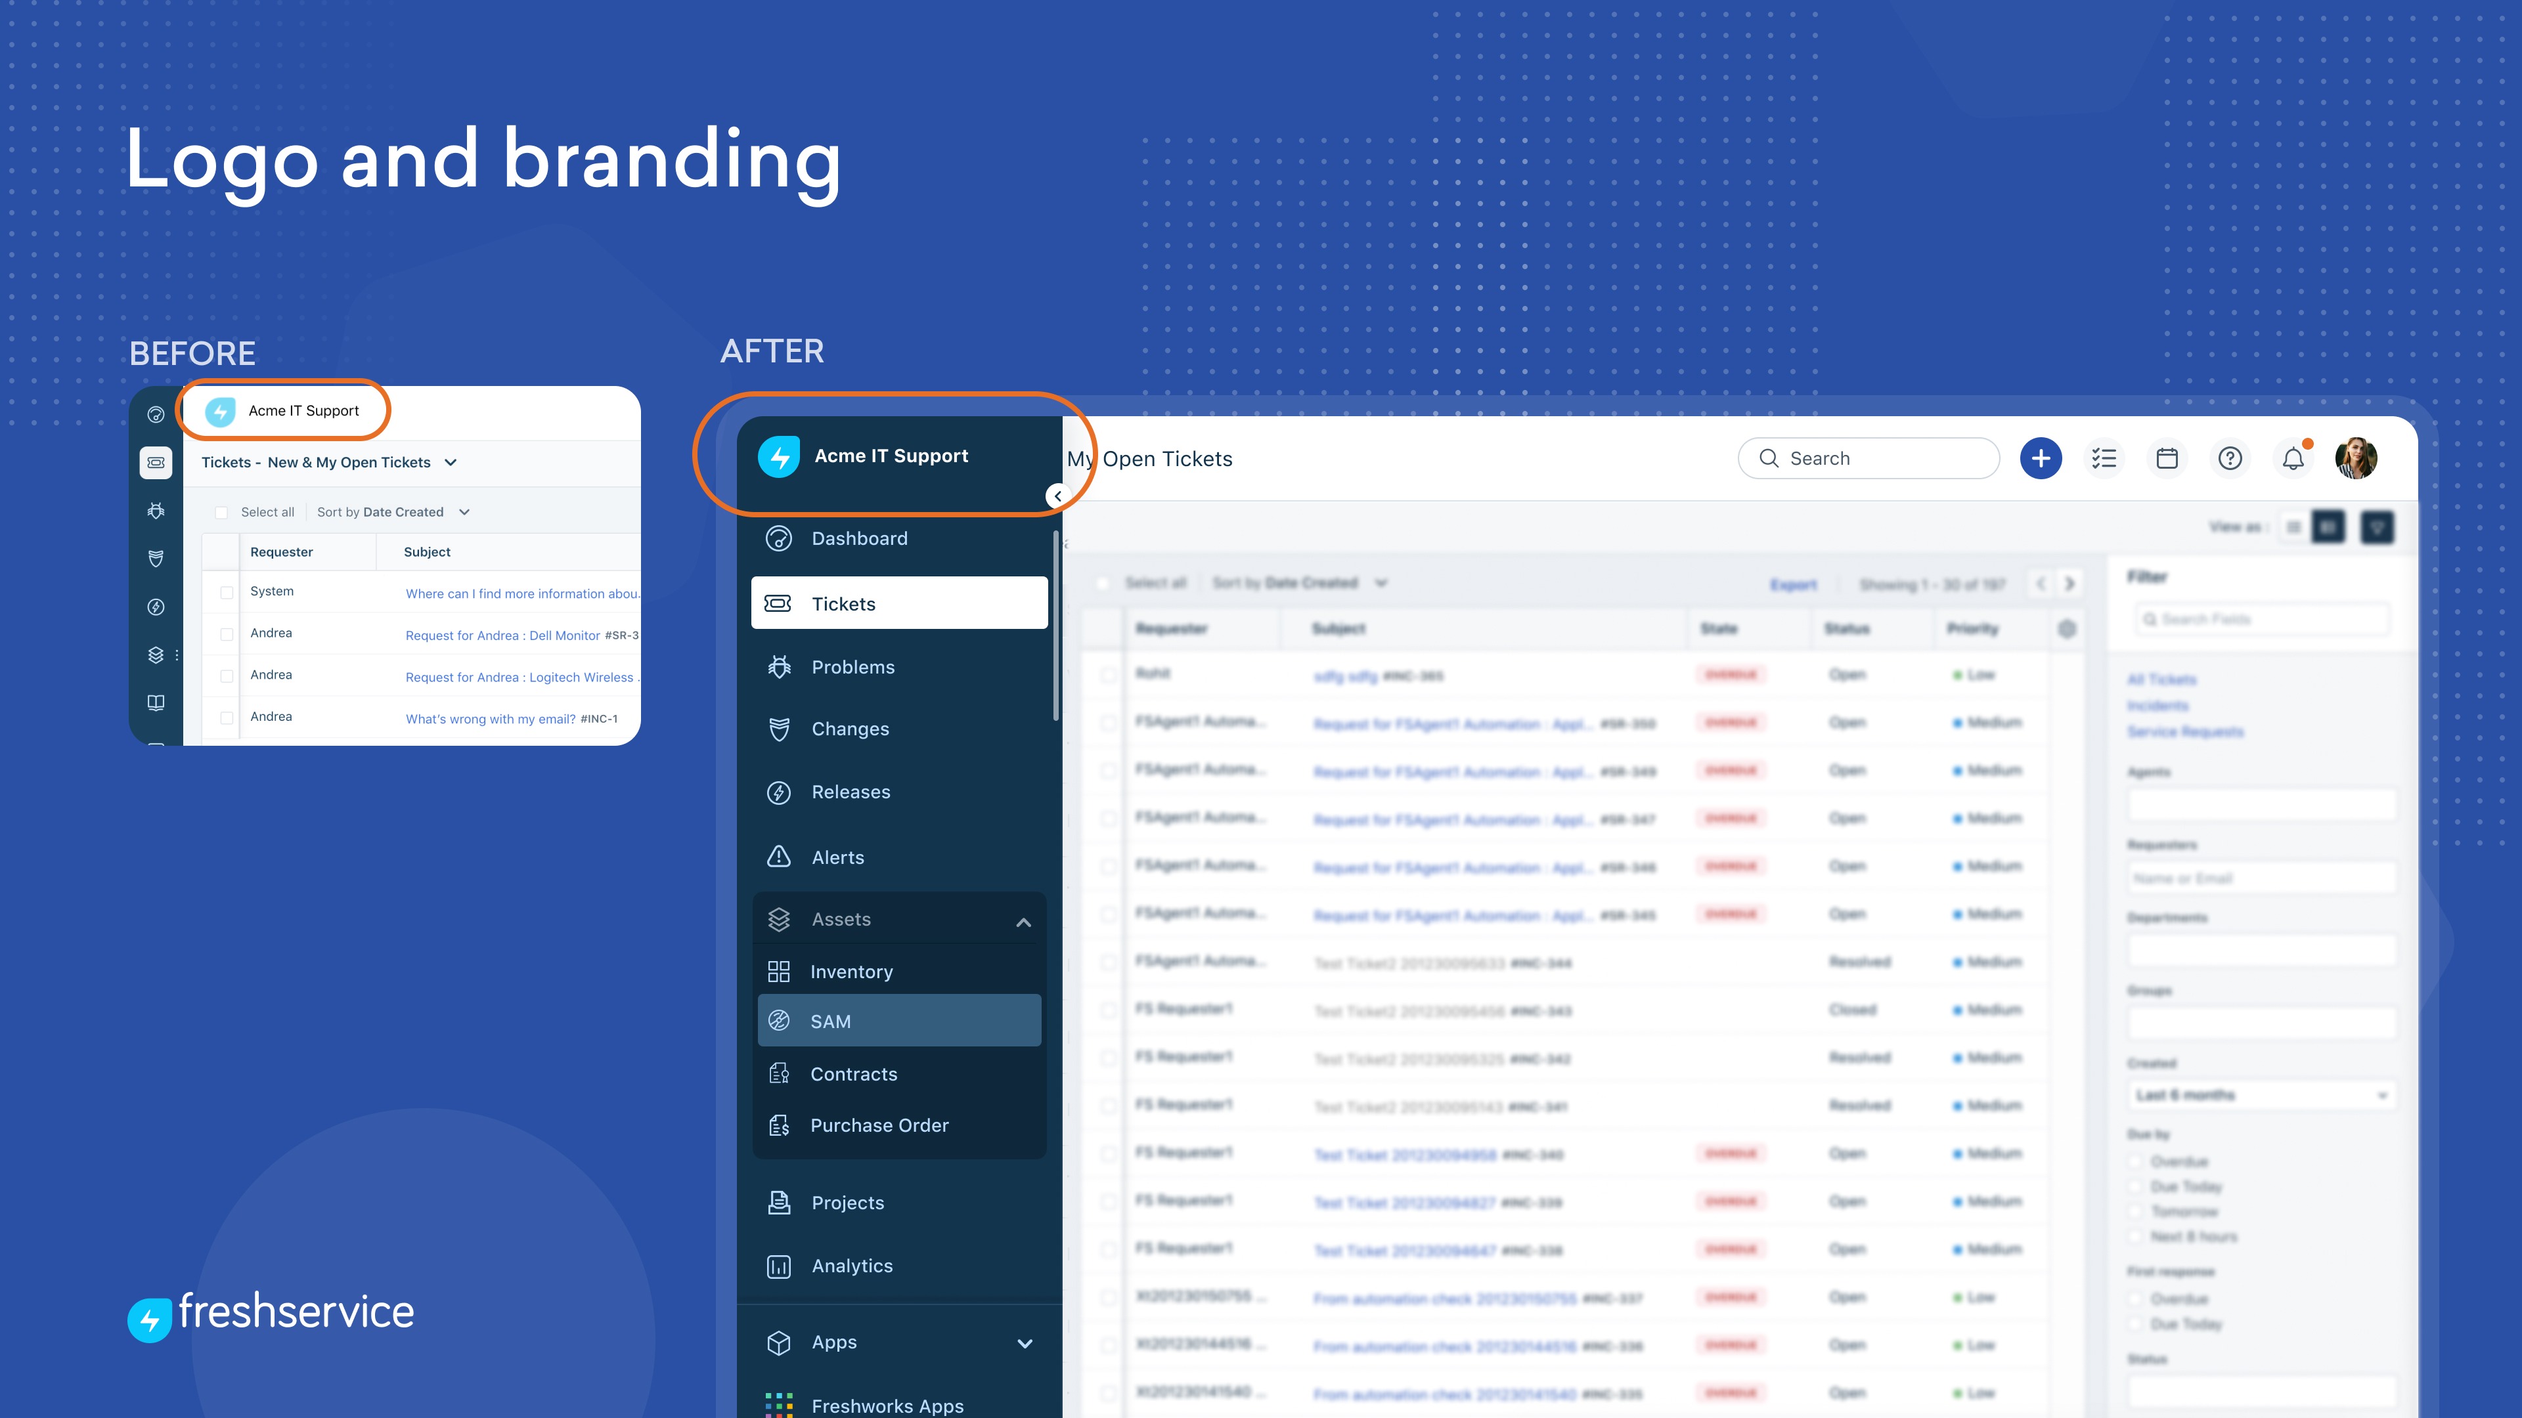Screen dimensions: 2522x1418
Task: Click Service Requests filter link
Action: click(x=2185, y=732)
